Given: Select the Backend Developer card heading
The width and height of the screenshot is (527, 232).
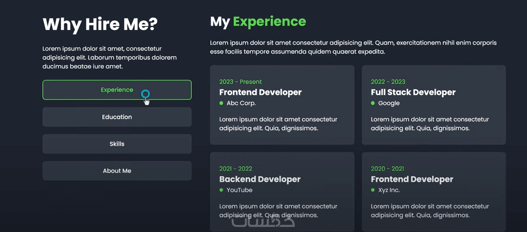Looking at the screenshot, I should tap(260, 179).
